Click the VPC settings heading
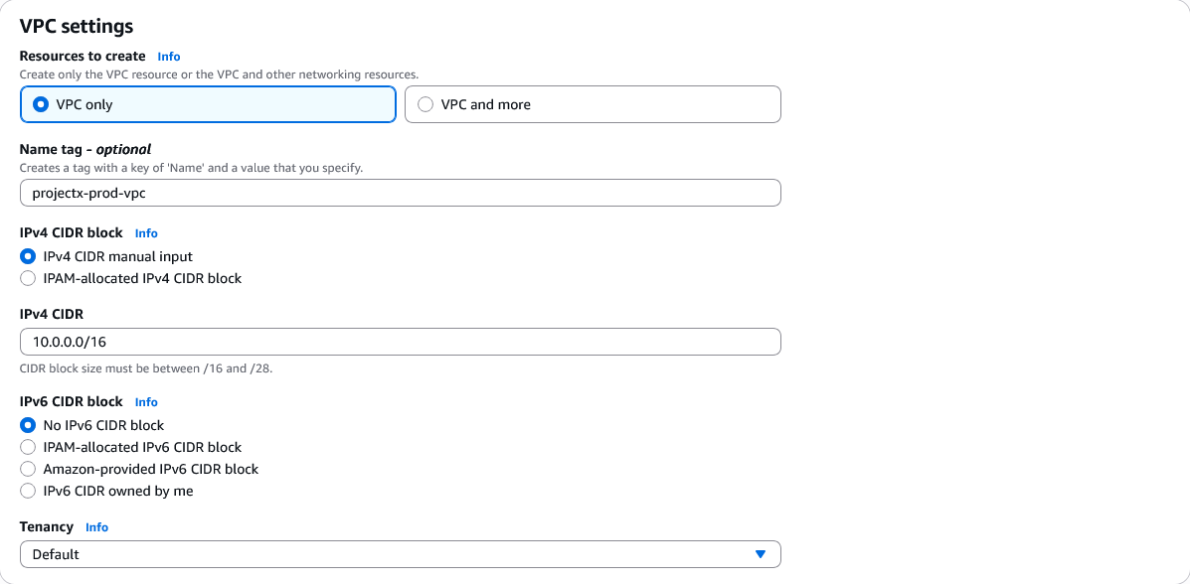This screenshot has width=1190, height=584. [77, 27]
